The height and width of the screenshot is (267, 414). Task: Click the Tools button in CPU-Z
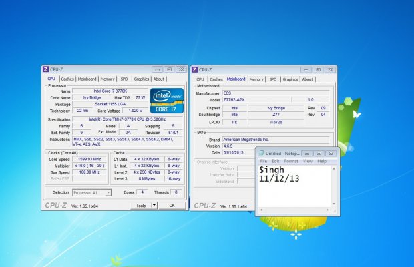click(141, 206)
